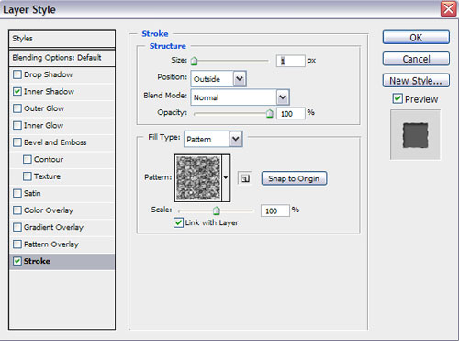Enable the Color Overlay checkbox
Screen dimensions: 459x341
tap(17, 210)
